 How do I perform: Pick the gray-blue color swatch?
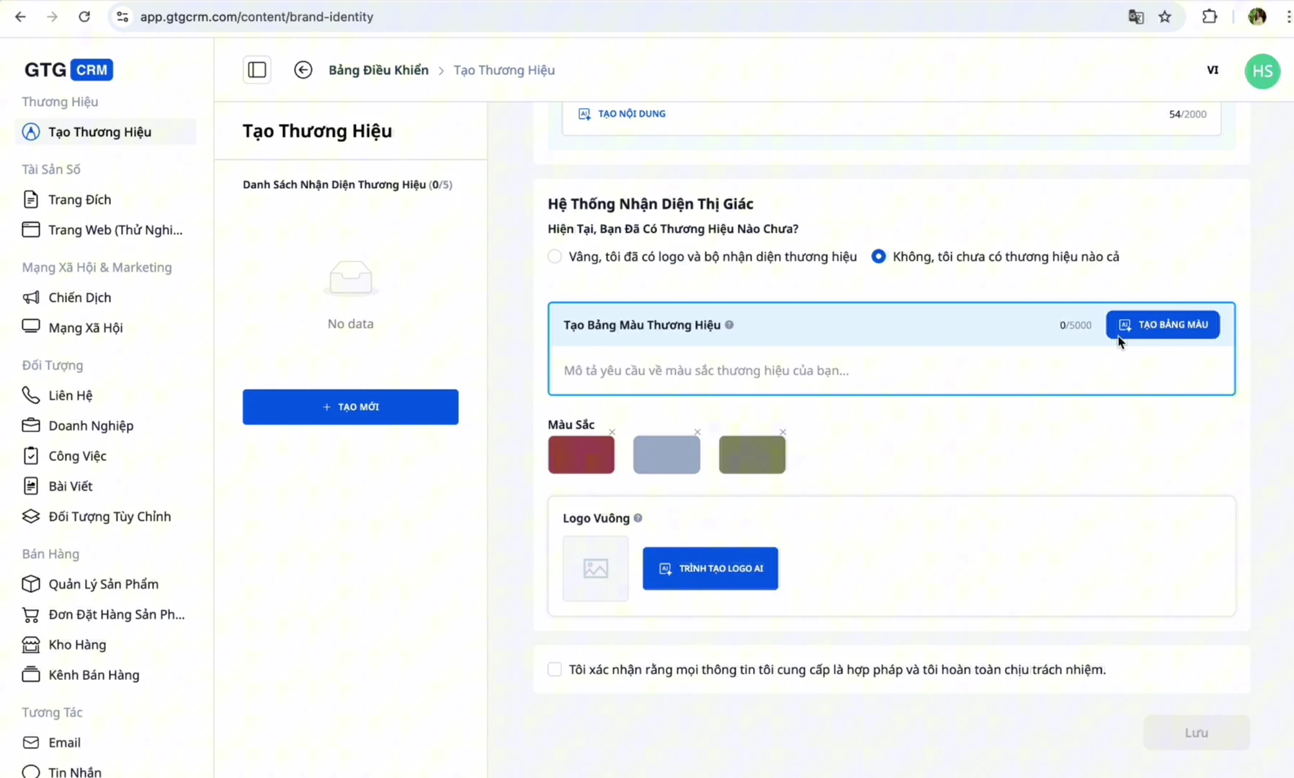(x=666, y=455)
